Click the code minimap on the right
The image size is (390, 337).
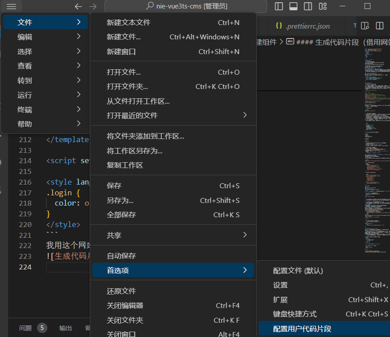pos(377,150)
